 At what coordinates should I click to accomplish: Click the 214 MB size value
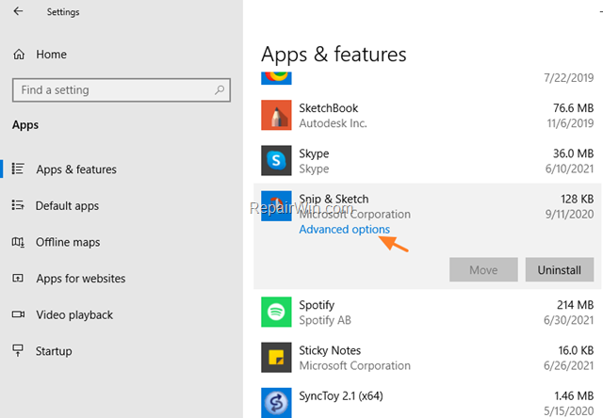pyautogui.click(x=576, y=305)
